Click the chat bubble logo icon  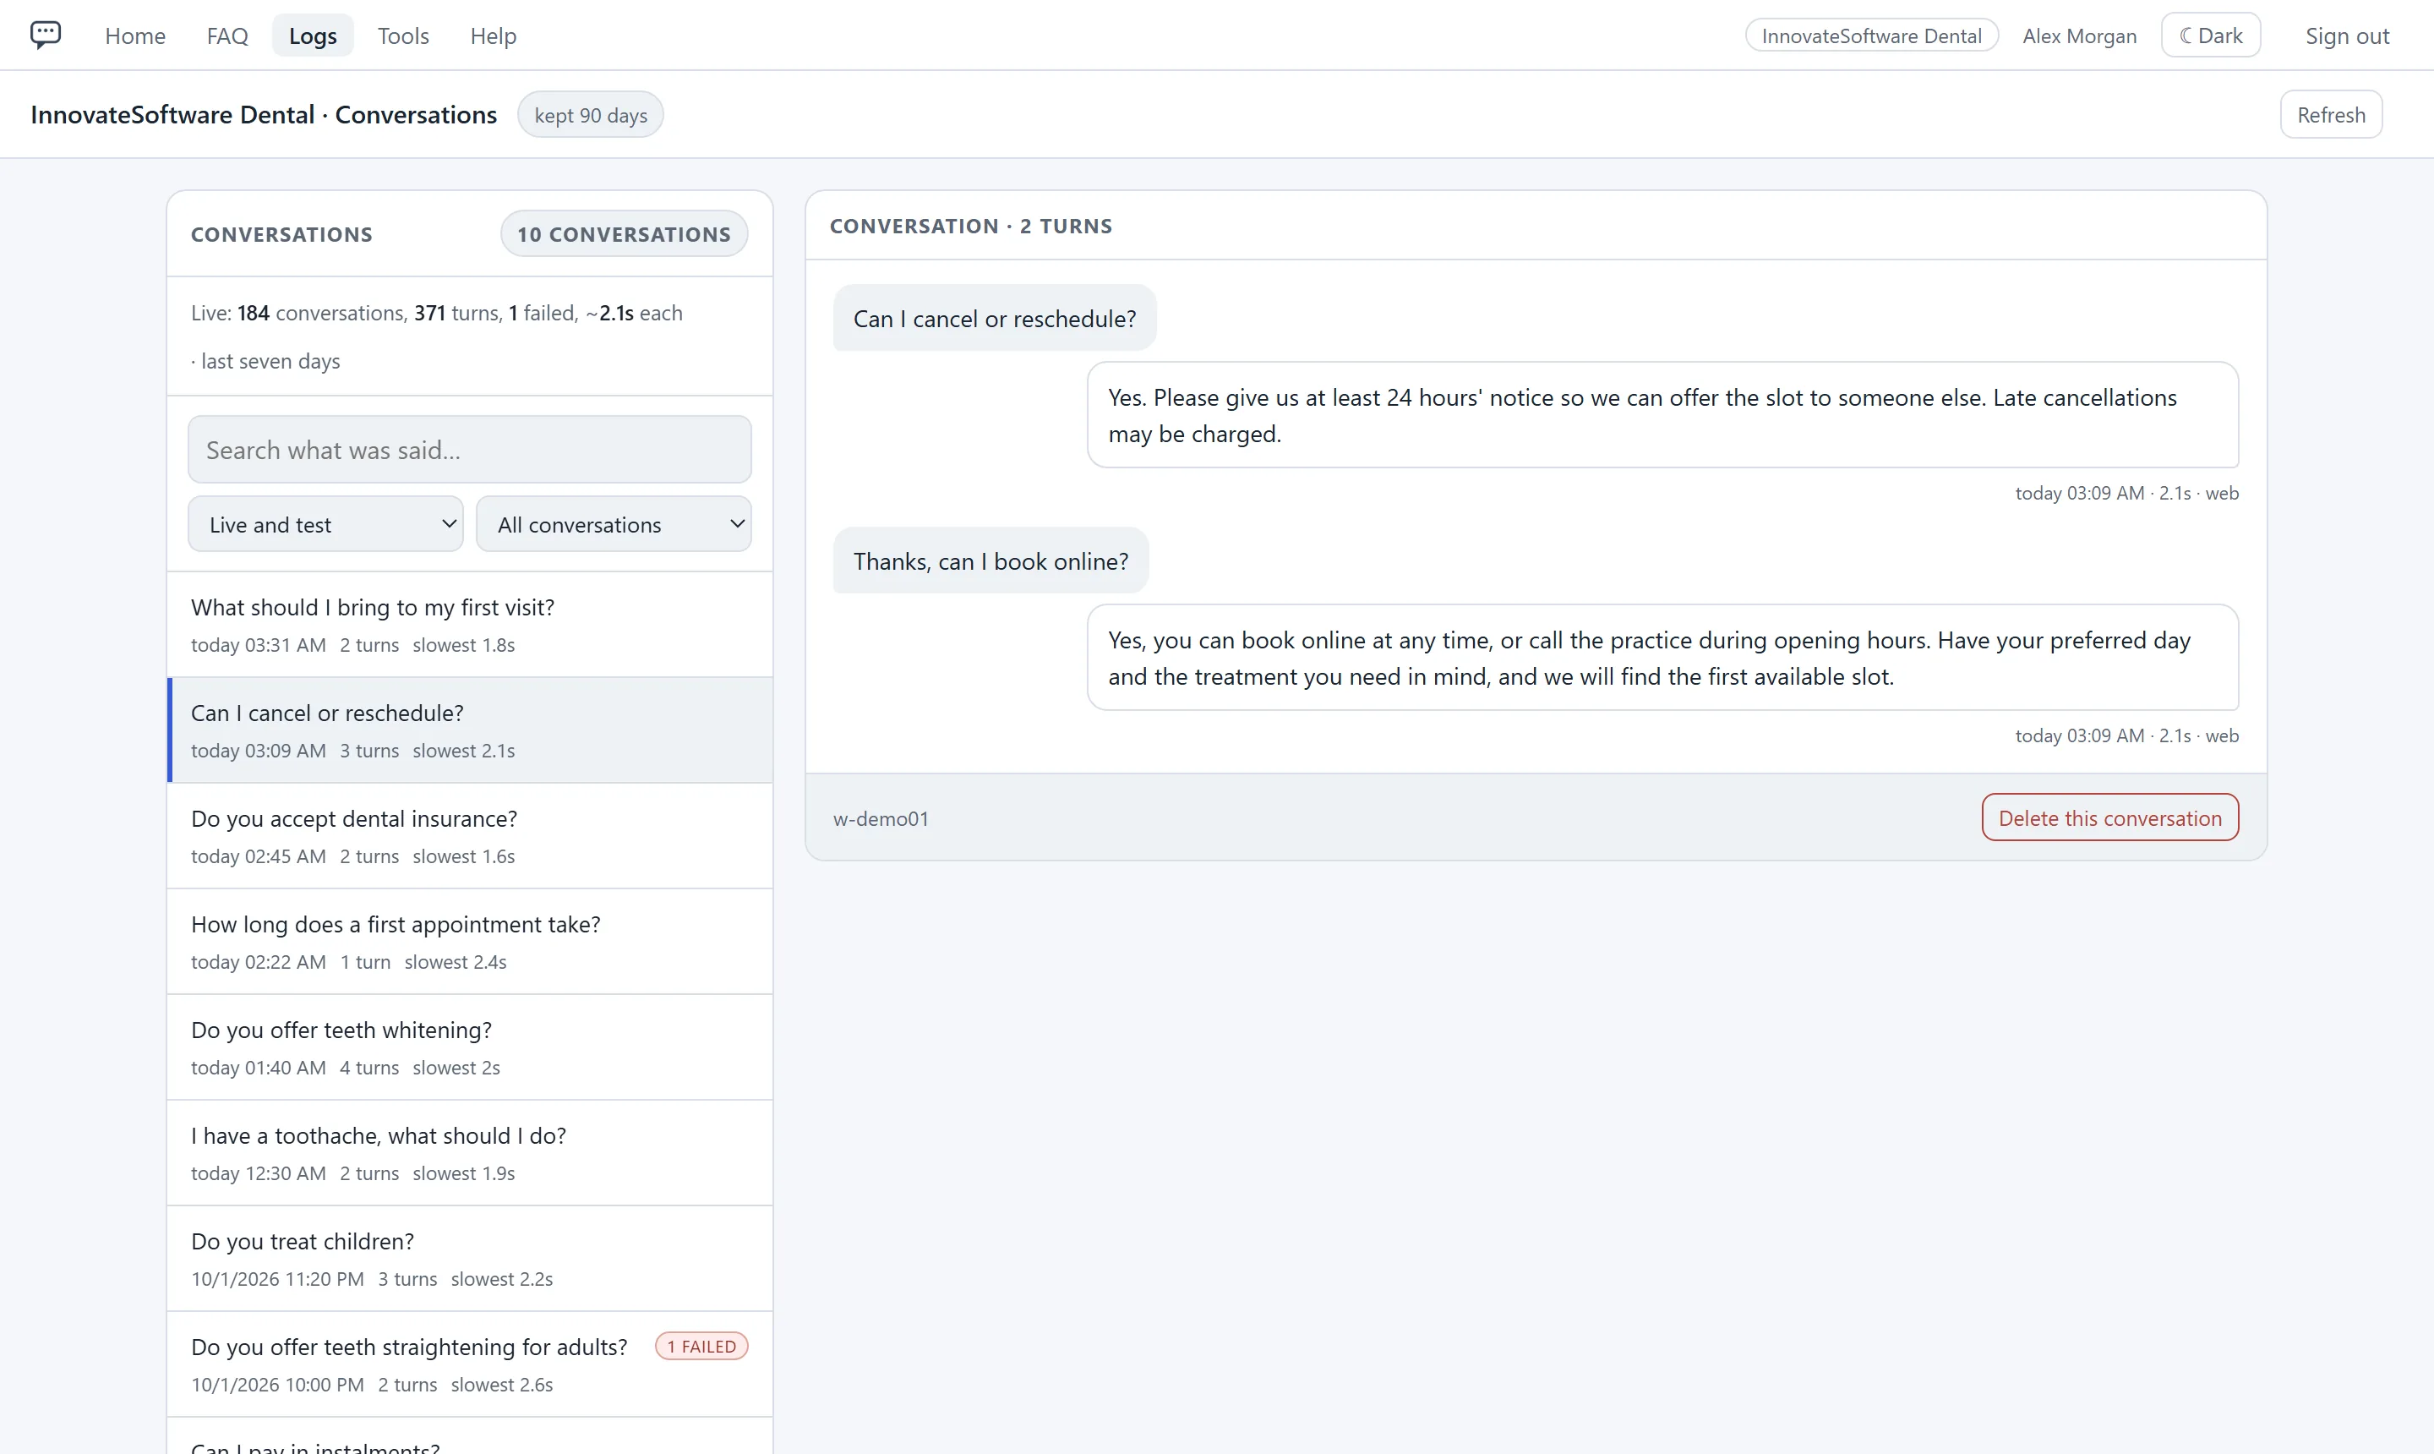click(x=45, y=36)
